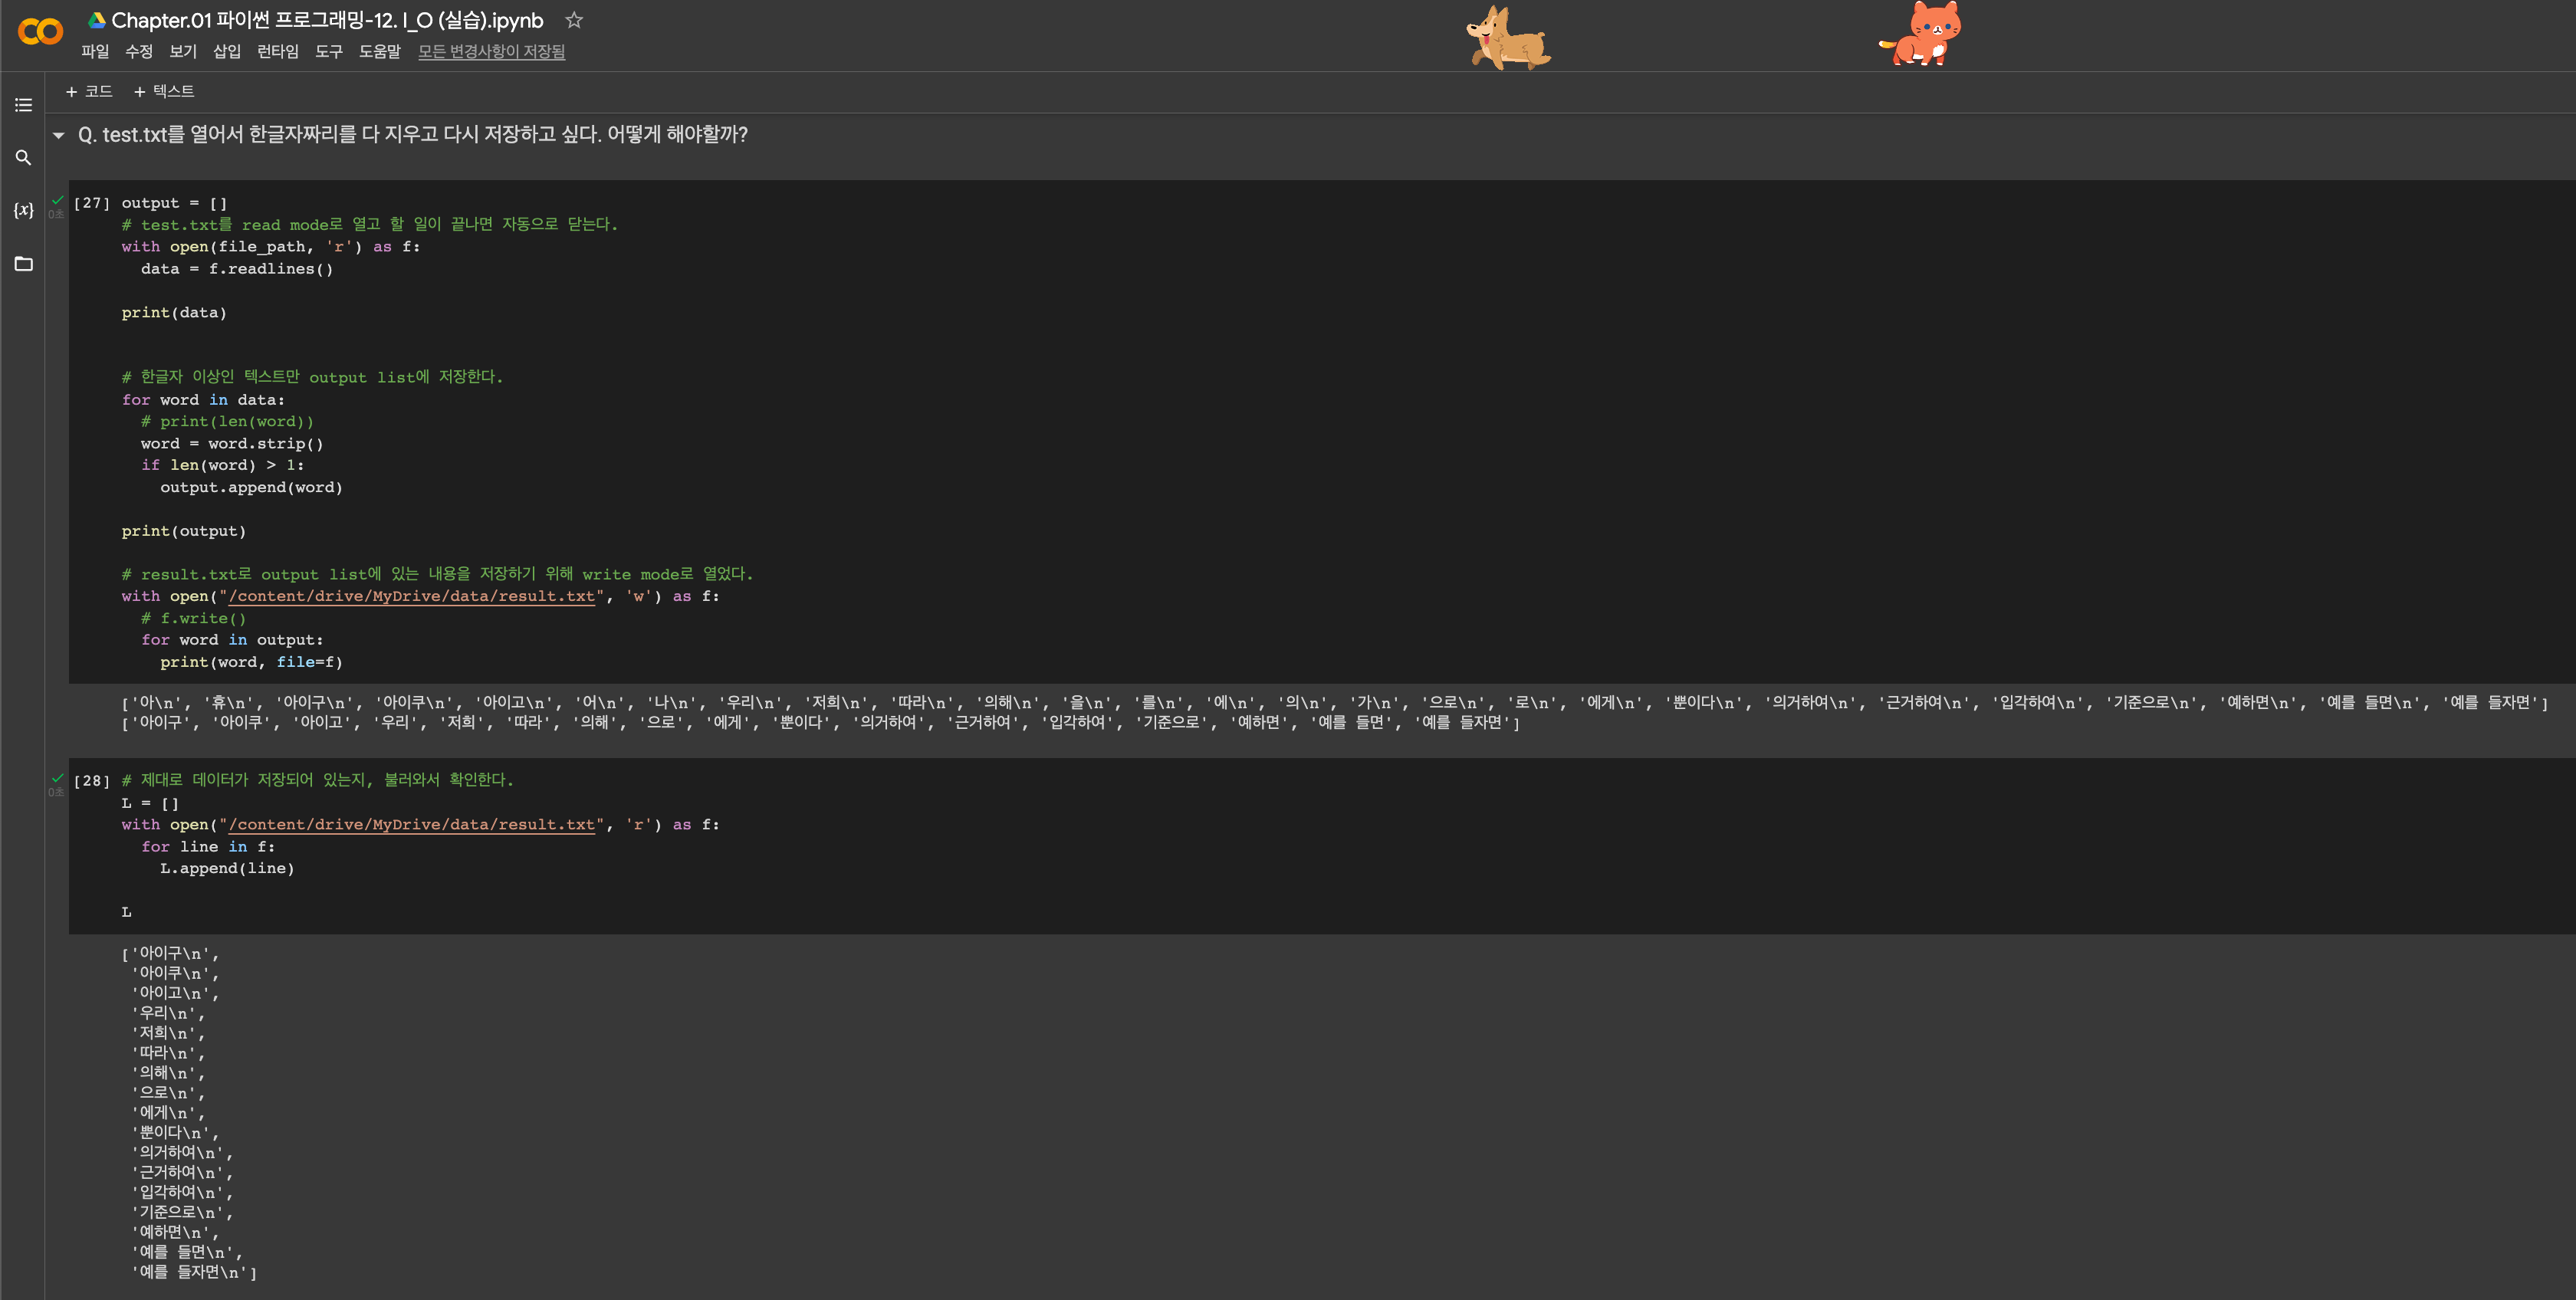This screenshot has width=2576, height=1300.
Task: Open the 삽입 menu
Action: 227,51
